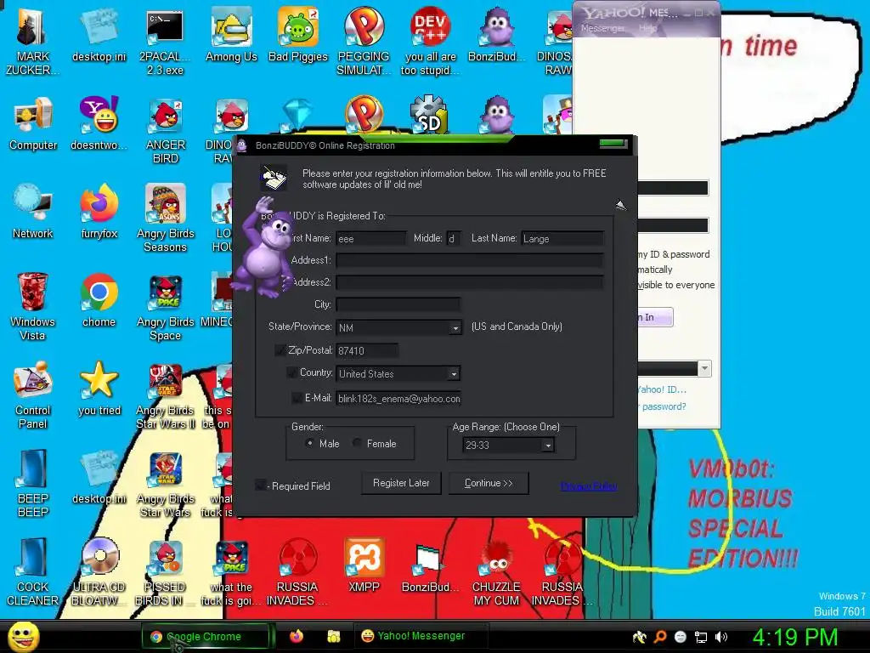
Task: Open the Messenger menu in Yahoo Messenger
Action: pos(602,28)
